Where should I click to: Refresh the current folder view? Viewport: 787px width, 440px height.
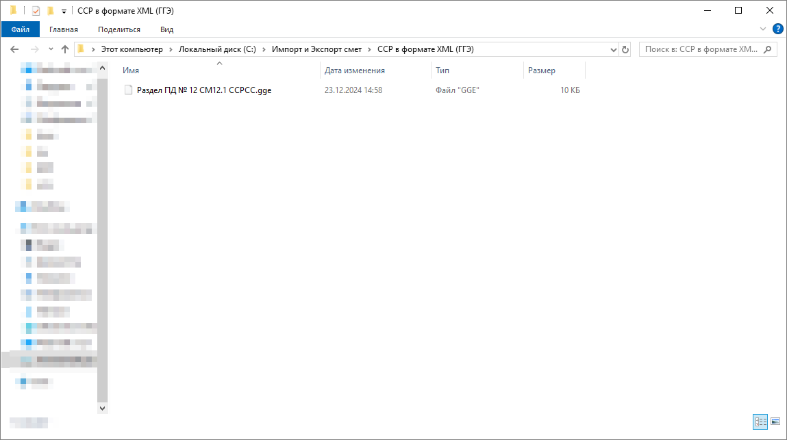(x=625, y=49)
